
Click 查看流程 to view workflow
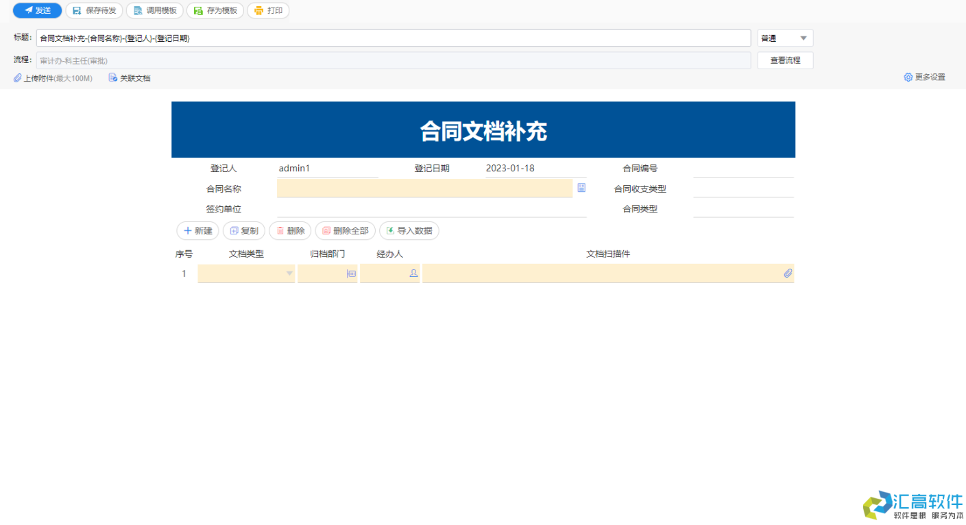click(785, 60)
